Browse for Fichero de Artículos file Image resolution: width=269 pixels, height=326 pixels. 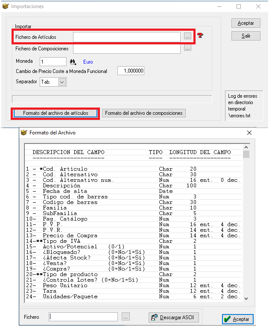coord(187,36)
